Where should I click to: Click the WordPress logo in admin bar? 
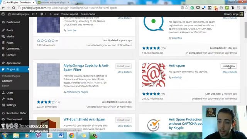click(x=3, y=14)
